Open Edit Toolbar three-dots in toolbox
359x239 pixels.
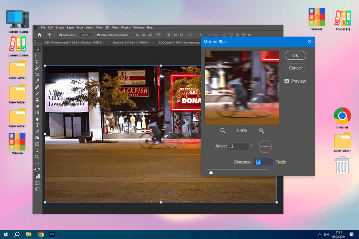(x=37, y=163)
